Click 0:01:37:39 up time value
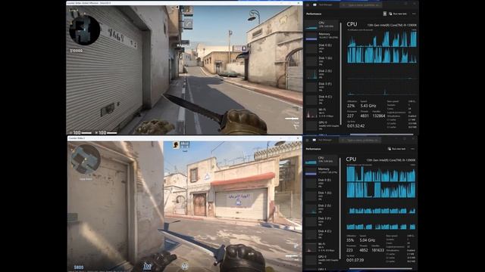Screen dimensions: 485x272 pyautogui.click(x=355, y=260)
